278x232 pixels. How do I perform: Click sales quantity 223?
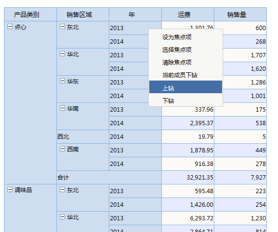click(240, 191)
